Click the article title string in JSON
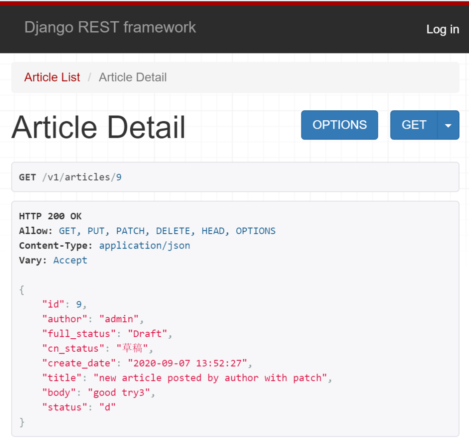Screen dimensions: 469x446 (212, 378)
